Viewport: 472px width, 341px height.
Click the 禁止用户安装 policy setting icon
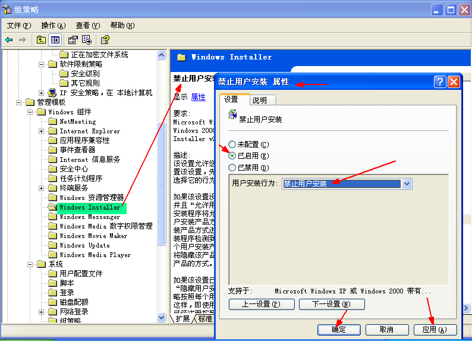[x=232, y=114]
